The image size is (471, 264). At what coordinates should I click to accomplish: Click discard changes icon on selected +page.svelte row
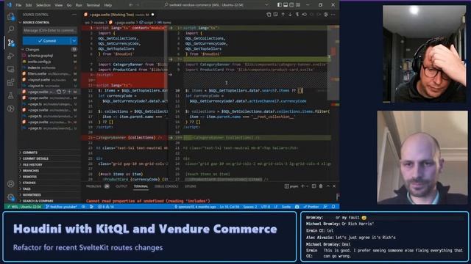click(x=64, y=92)
